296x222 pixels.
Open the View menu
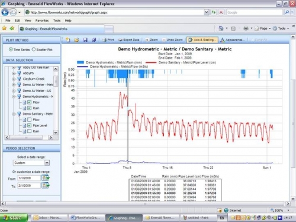coord(28,21)
